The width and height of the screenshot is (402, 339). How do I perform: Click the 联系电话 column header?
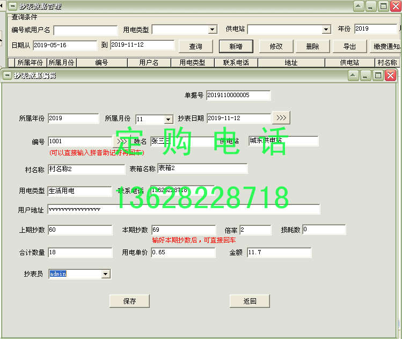(x=236, y=63)
